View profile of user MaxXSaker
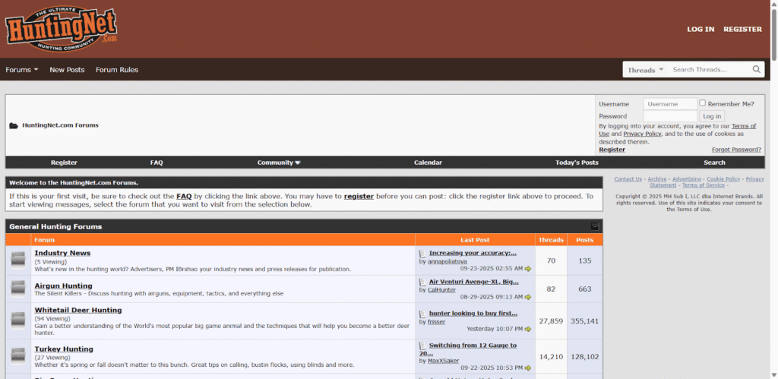The height and width of the screenshot is (379, 778). [x=443, y=361]
